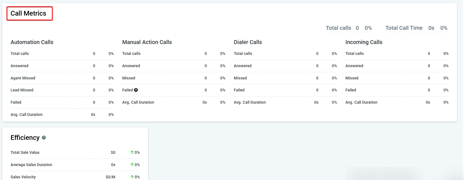Click the Total Sale Value label
This screenshot has width=464, height=180.
pos(25,152)
